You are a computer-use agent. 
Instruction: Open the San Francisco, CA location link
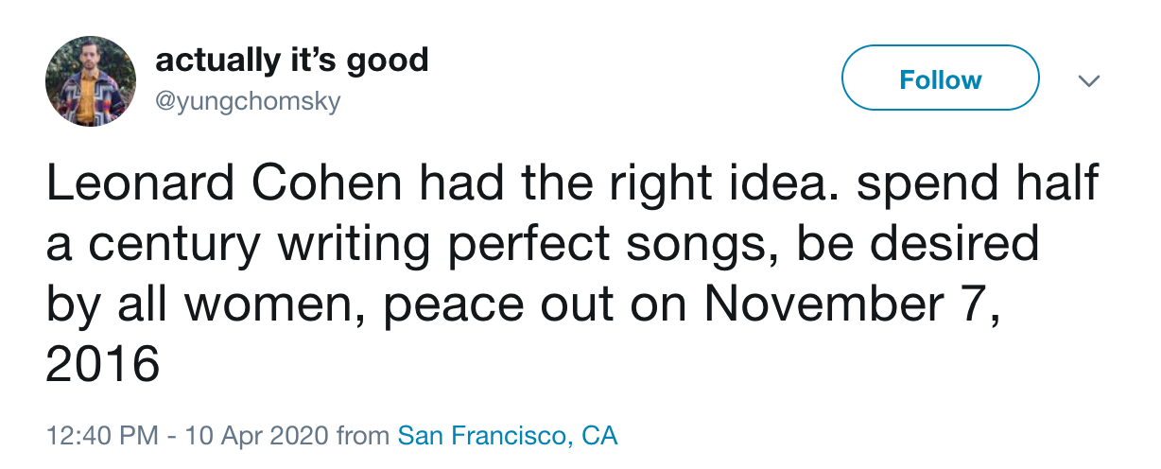point(507,436)
